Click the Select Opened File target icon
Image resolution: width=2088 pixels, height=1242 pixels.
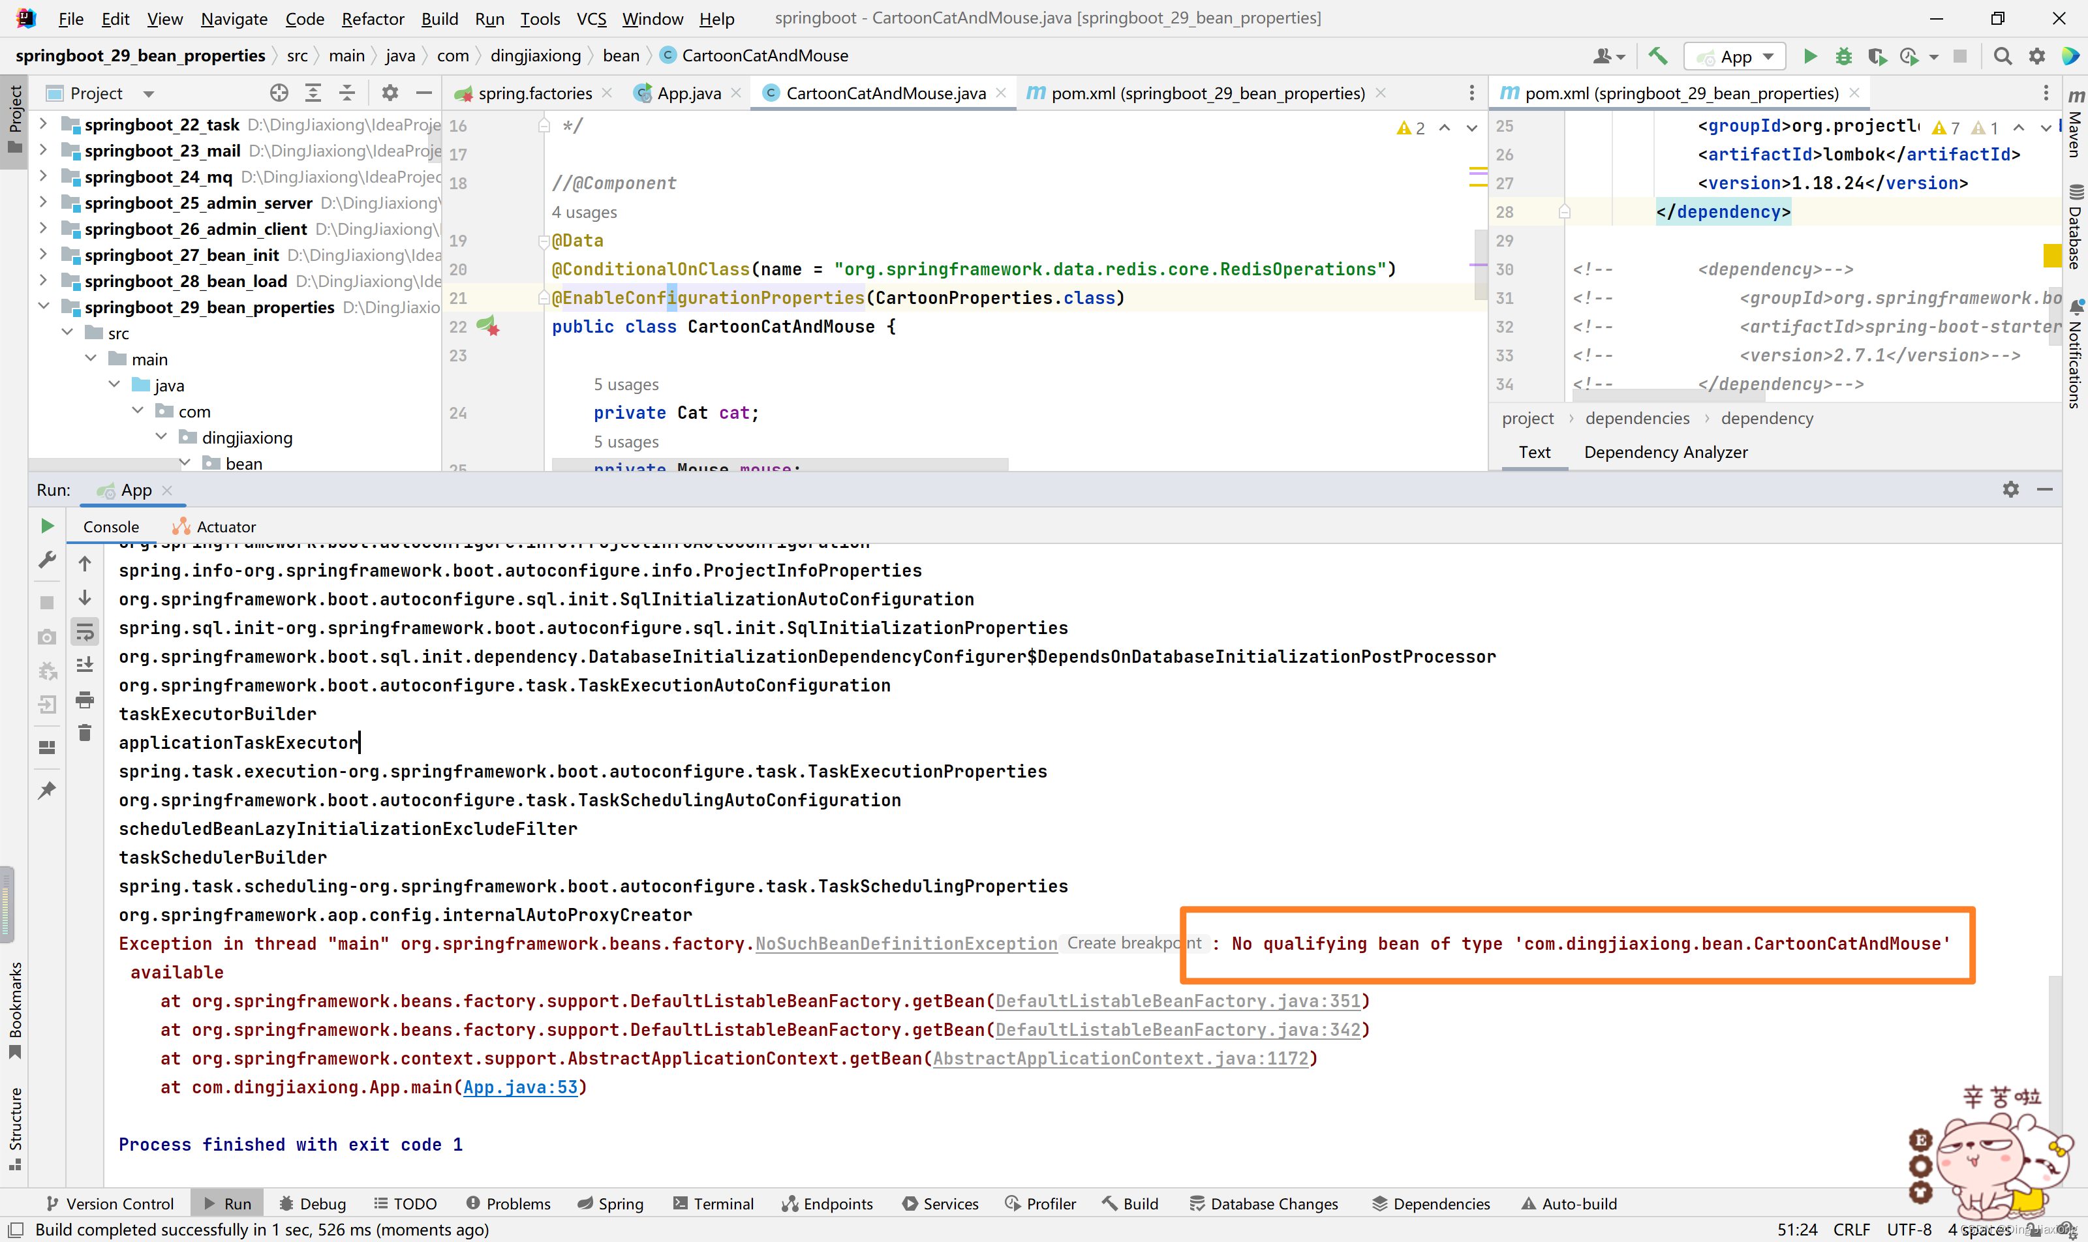pos(279,93)
